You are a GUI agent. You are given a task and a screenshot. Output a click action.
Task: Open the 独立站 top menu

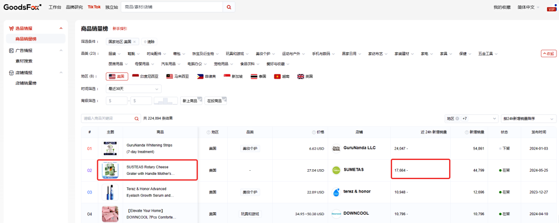pos(112,7)
